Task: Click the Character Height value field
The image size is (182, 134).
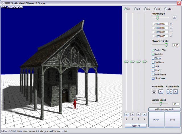Action: click(176, 45)
